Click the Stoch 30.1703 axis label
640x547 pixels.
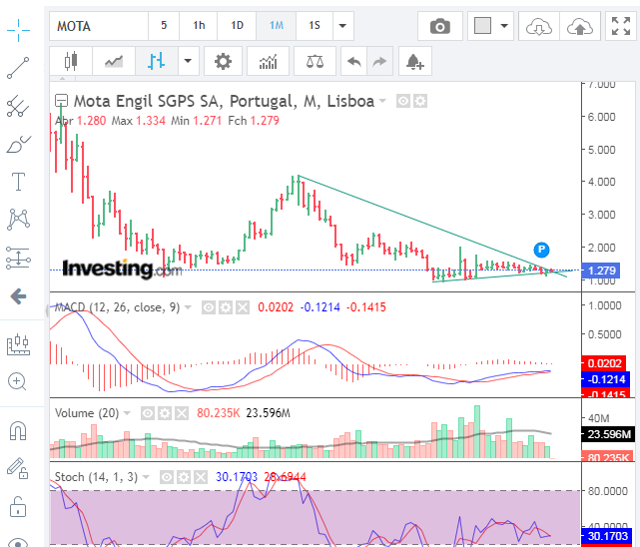click(x=607, y=536)
